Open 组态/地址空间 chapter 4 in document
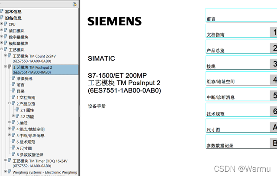 (x=242, y=78)
